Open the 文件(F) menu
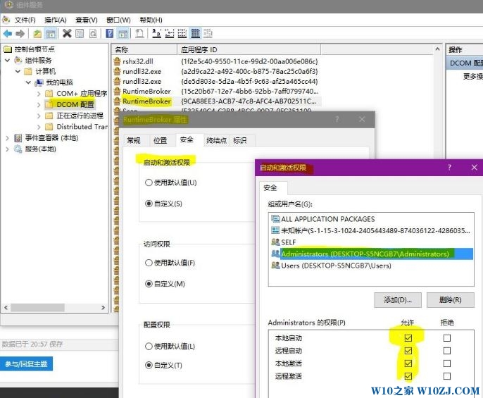 pos(25,20)
